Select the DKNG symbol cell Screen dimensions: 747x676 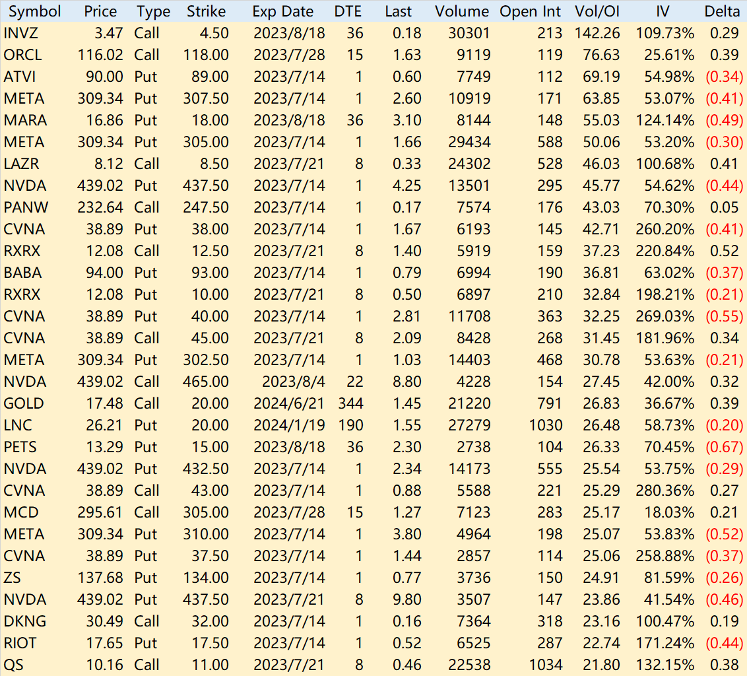[25, 621]
